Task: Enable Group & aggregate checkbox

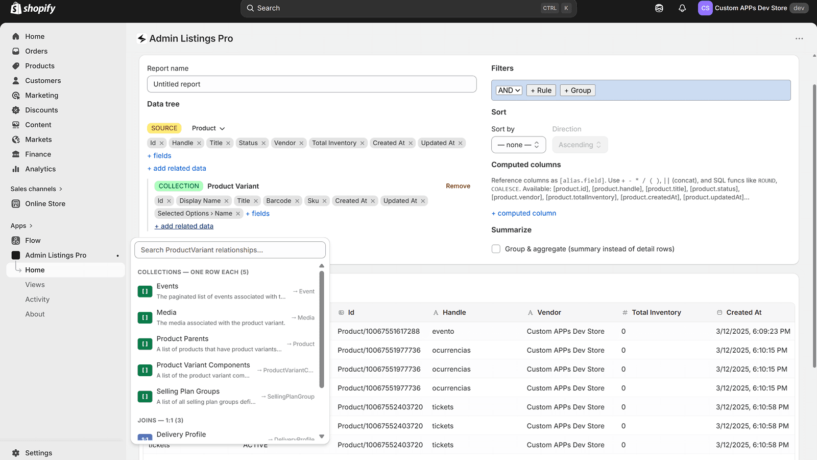Action: (496, 249)
